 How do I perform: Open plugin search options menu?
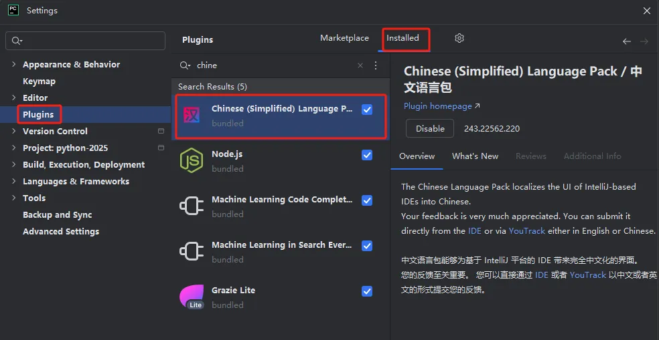click(x=376, y=65)
